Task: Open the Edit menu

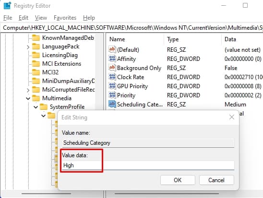Action: [24, 18]
